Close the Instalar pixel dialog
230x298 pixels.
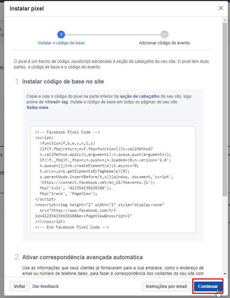(x=221, y=8)
